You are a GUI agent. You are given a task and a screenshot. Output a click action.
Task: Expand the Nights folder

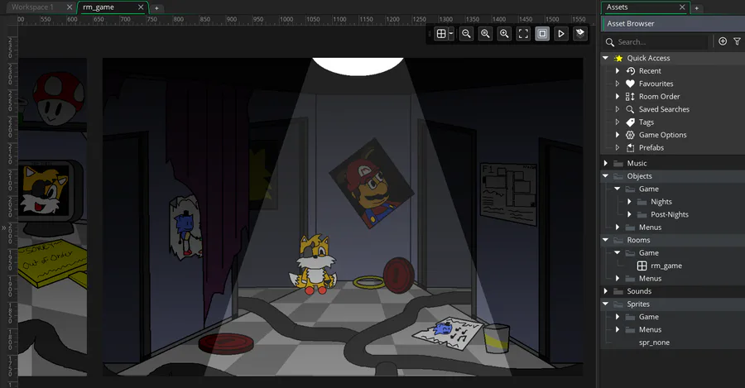[629, 202]
